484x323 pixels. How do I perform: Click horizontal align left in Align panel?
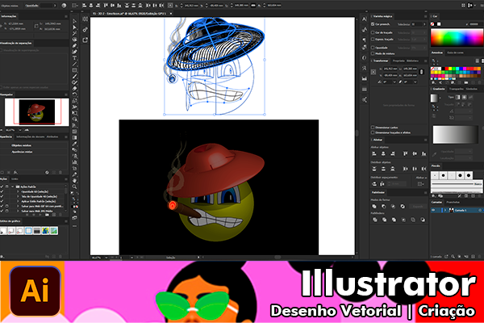374,153
